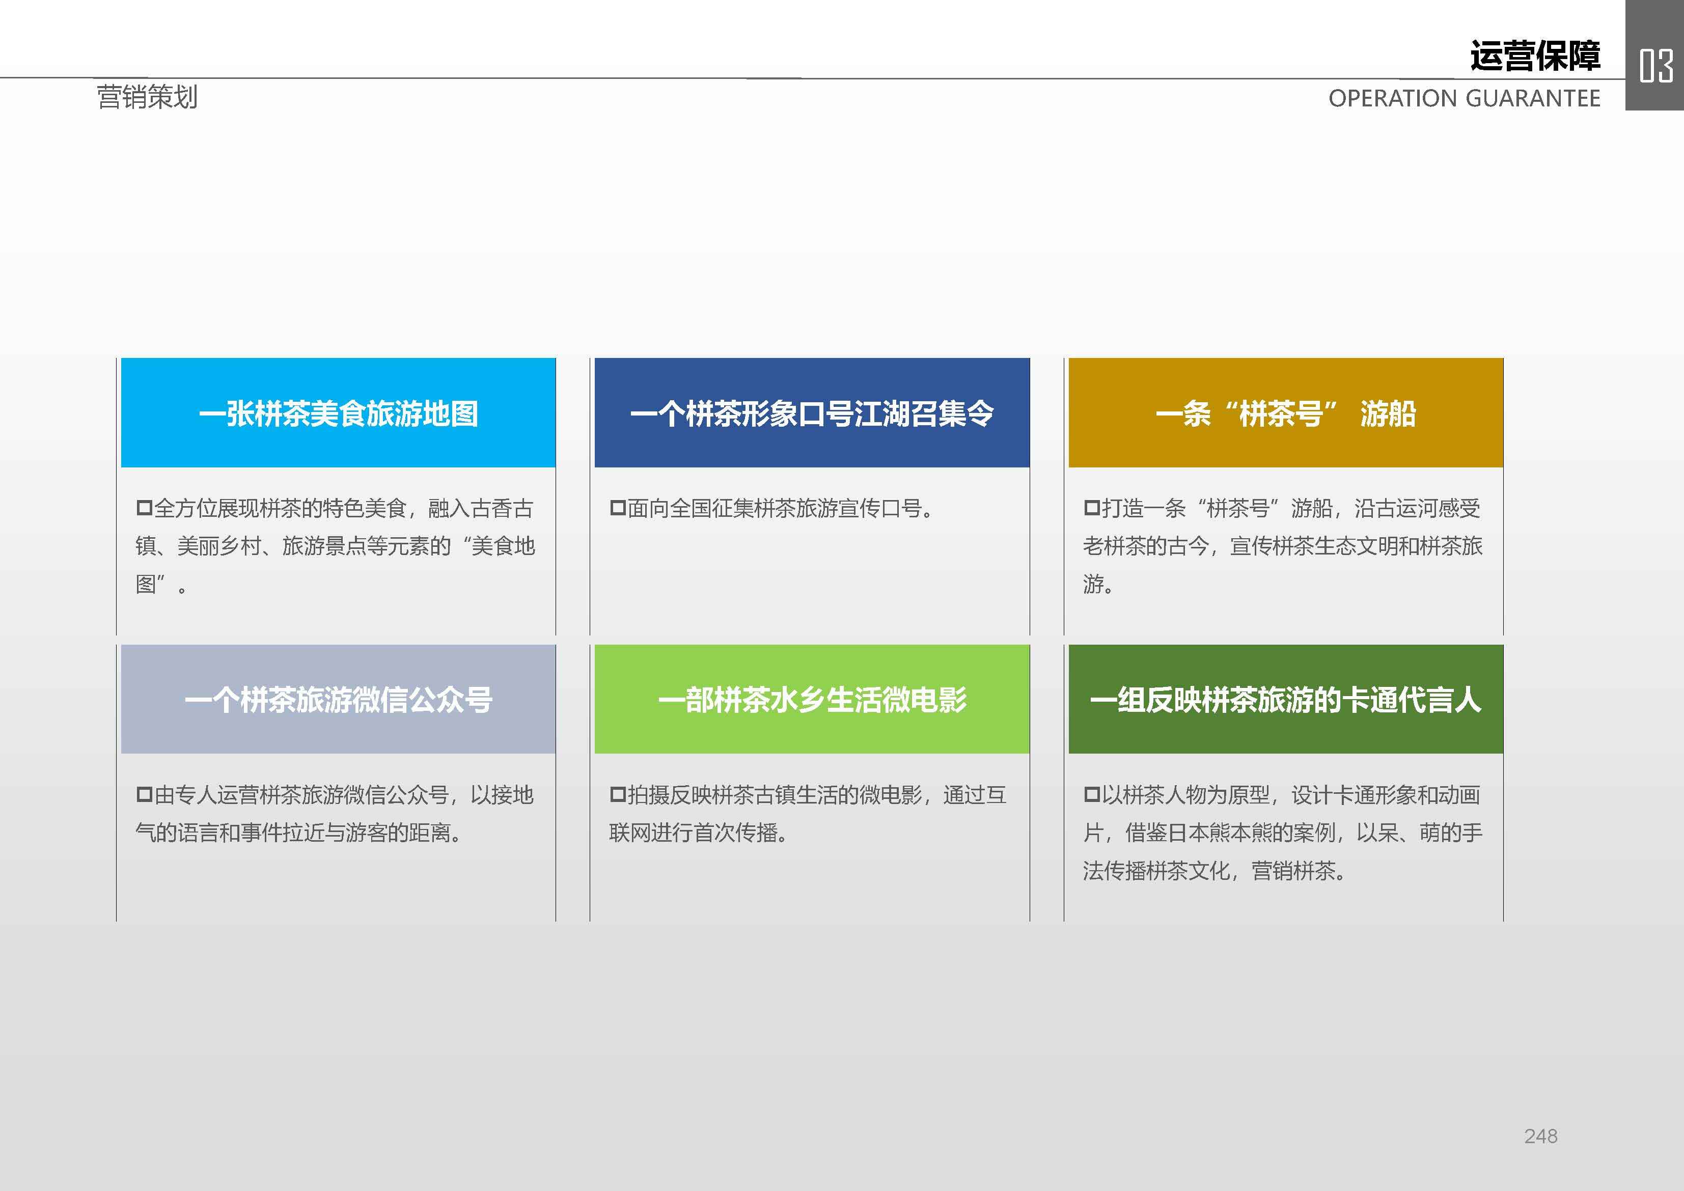This screenshot has width=1684, height=1191.
Task: Select the navy 一个栟茶形象口号江湖召集令 header
Action: [812, 413]
